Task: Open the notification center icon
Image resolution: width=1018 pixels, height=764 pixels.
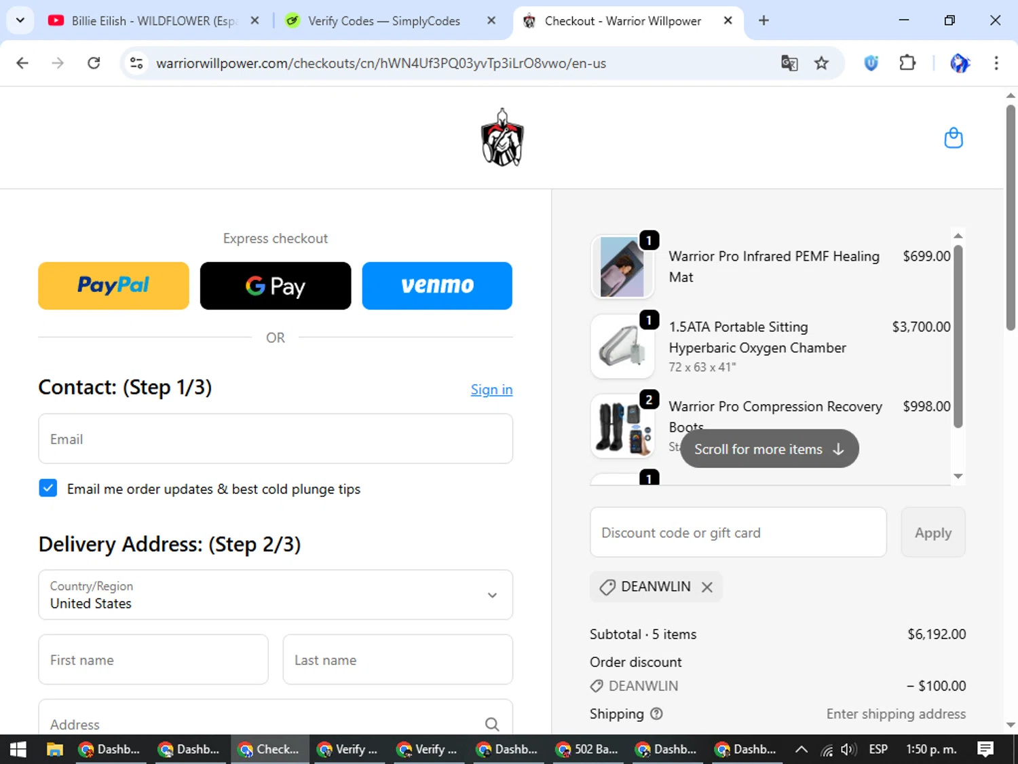Action: 985,749
